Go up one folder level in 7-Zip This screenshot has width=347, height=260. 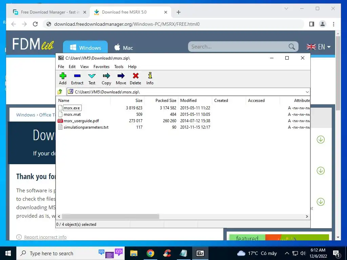pyautogui.click(x=60, y=92)
